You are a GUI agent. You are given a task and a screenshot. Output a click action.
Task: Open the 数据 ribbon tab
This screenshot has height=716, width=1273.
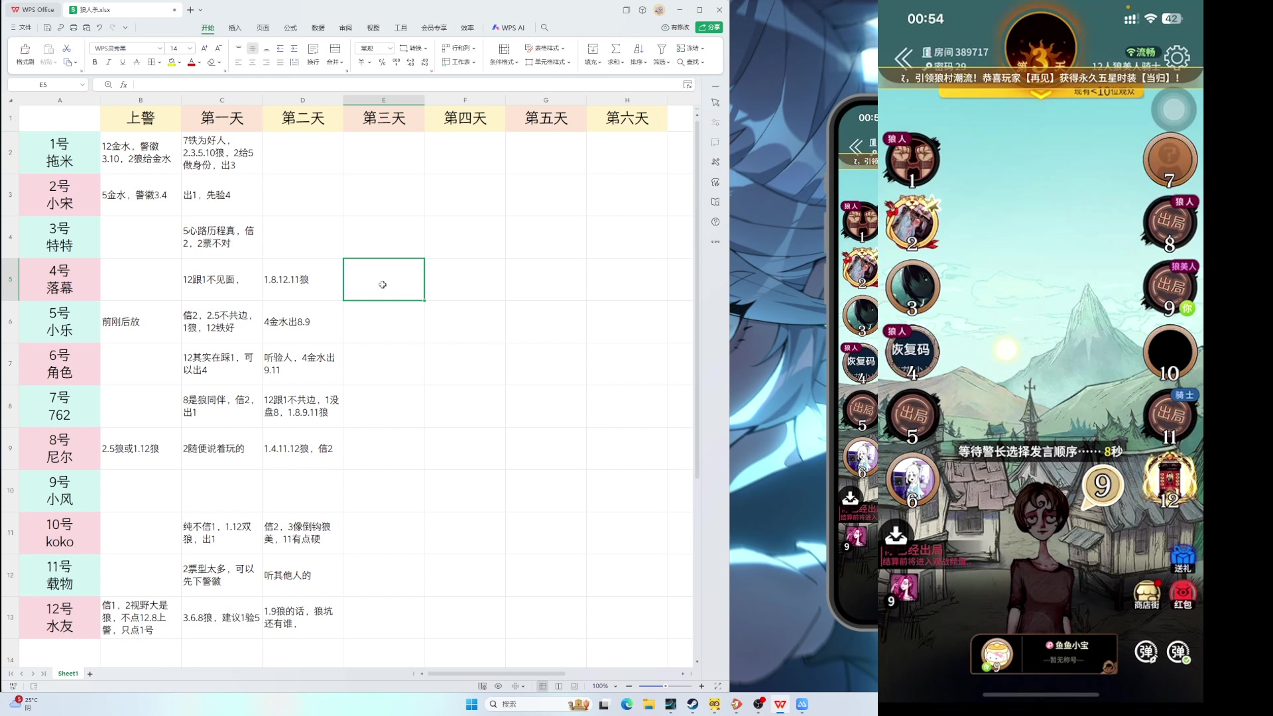pos(318,28)
